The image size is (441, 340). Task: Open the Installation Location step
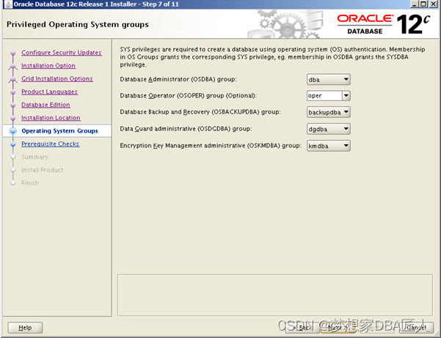point(51,118)
